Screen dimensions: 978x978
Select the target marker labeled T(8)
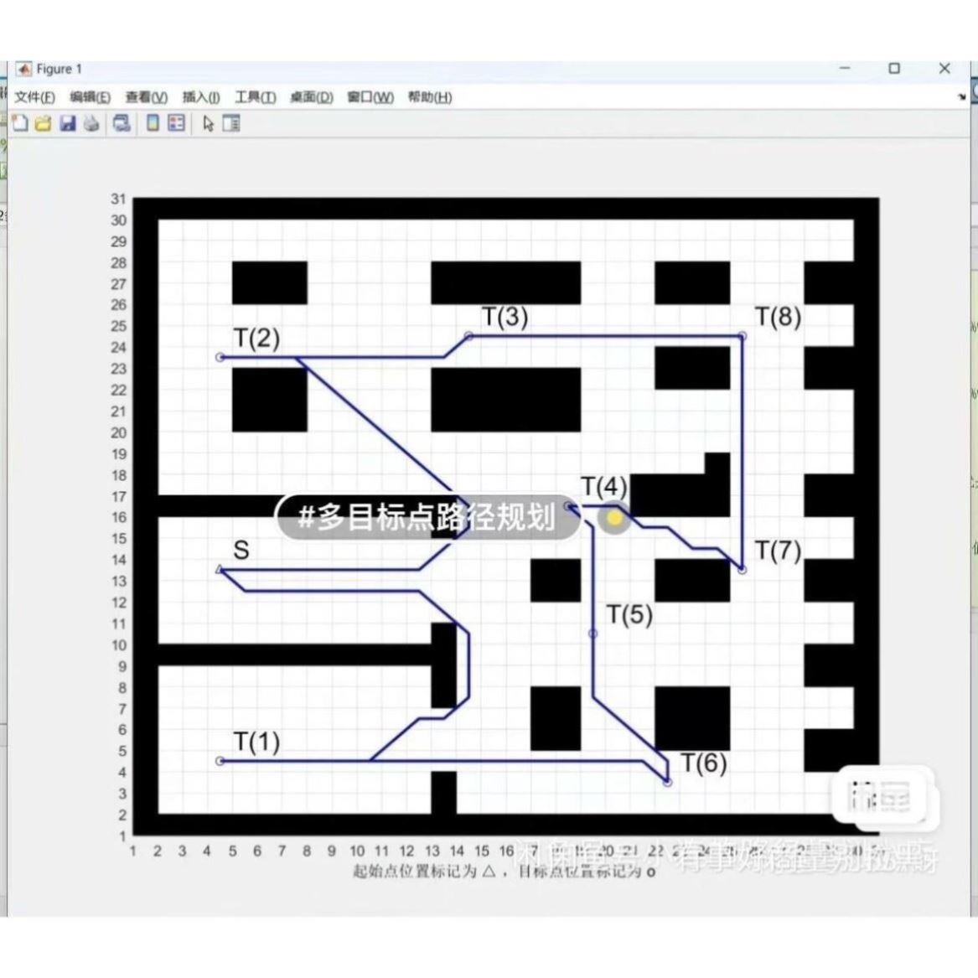click(743, 336)
